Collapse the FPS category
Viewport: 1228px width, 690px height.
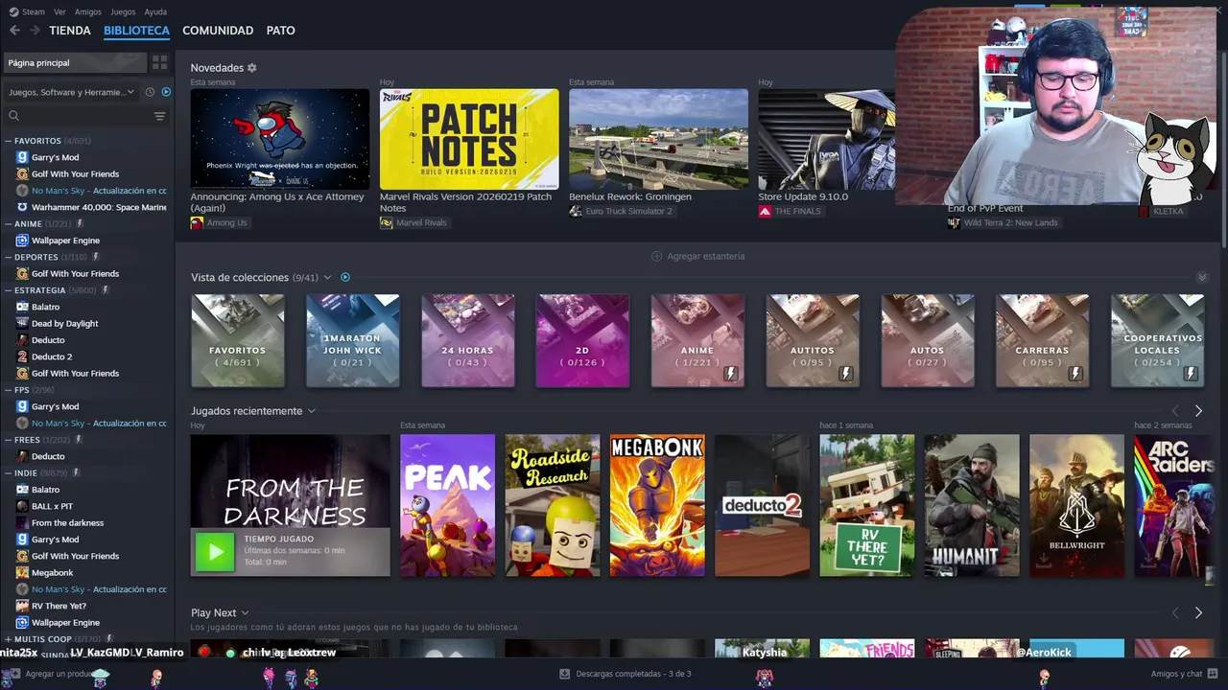pos(8,390)
